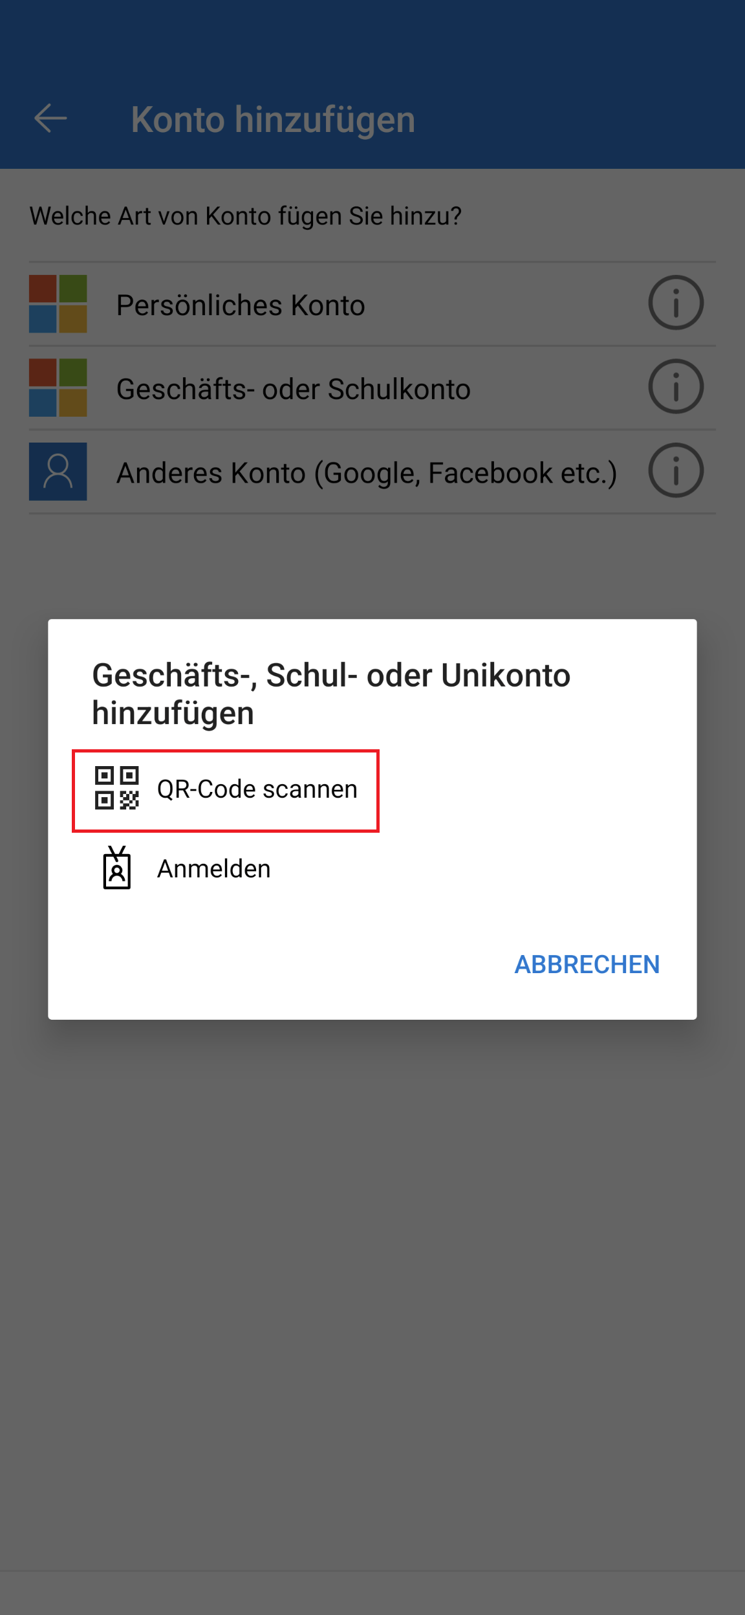Tap the question text Welche Art von Konto

pyautogui.click(x=246, y=216)
